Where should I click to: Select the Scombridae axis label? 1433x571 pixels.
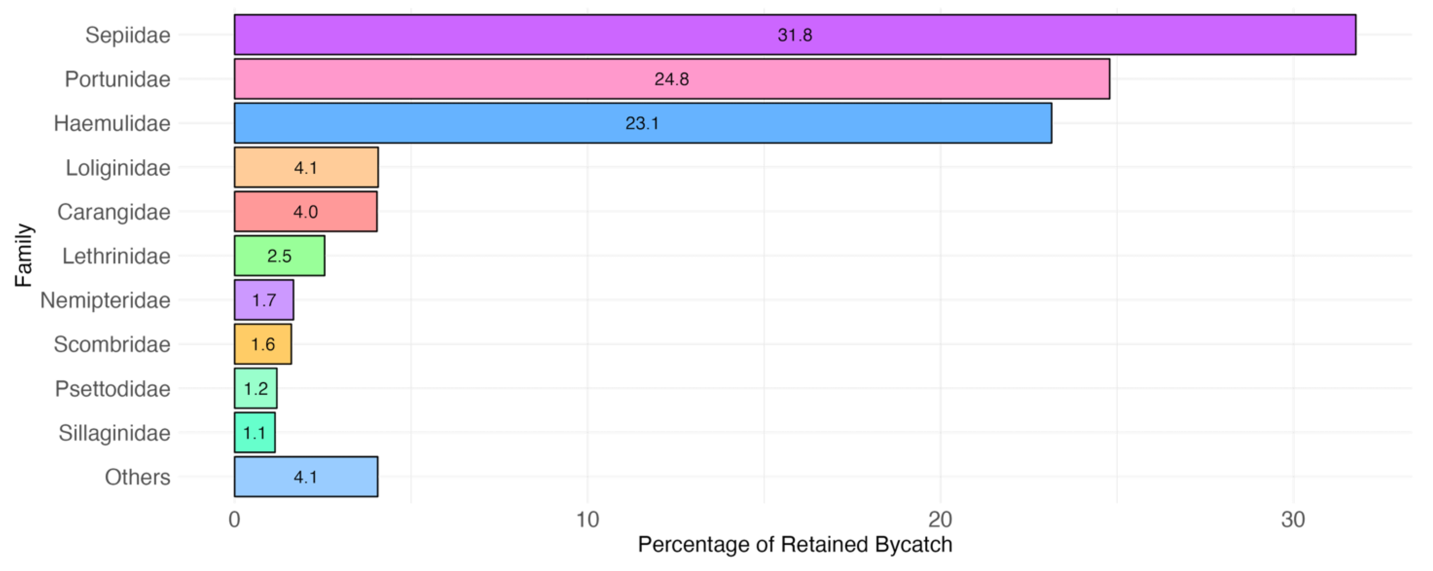click(112, 344)
